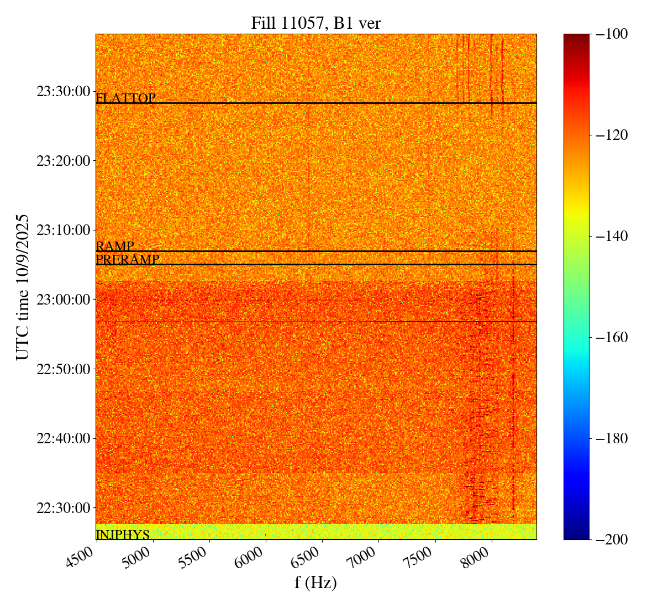Click the PRERAMP marker label
The width and height of the screenshot is (663, 608).
pyautogui.click(x=128, y=260)
